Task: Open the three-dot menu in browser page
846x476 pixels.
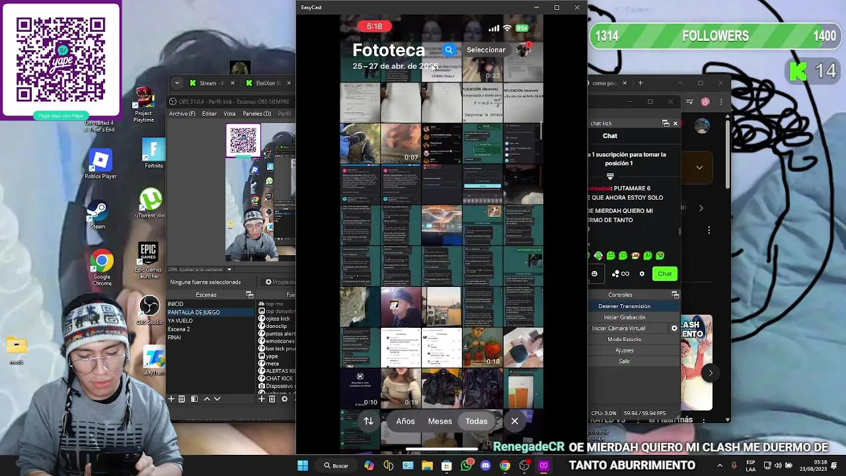Action: click(709, 230)
